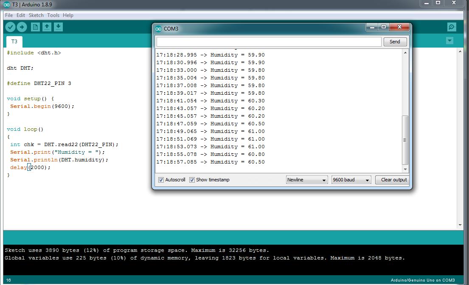Click the 17:18:55.078 humidity 60.80 row
469x285 pixels.
tap(210, 154)
